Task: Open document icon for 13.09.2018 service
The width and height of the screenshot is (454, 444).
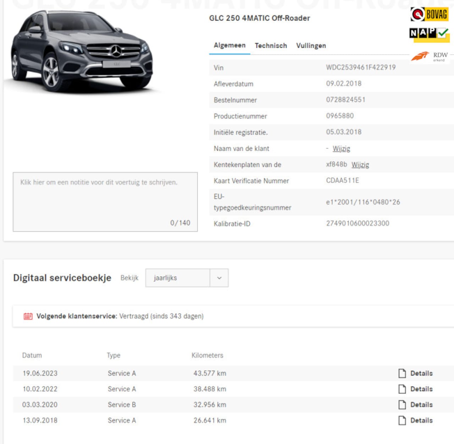Action: click(x=402, y=420)
